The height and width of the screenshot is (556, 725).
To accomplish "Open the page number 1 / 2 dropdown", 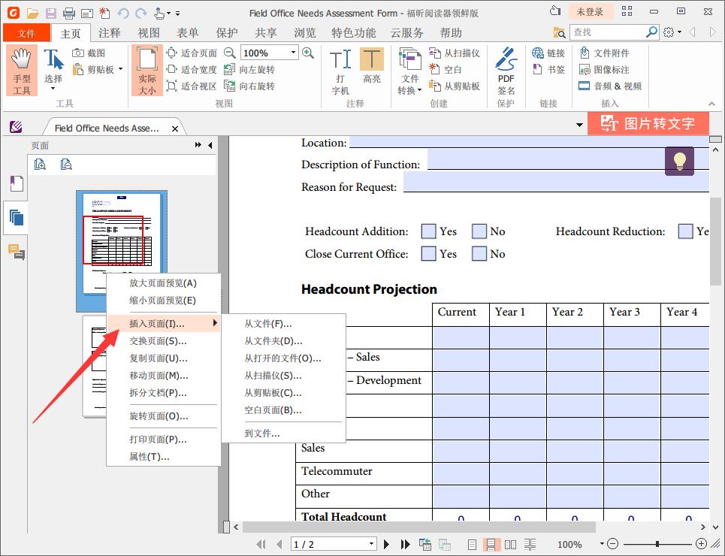I will [371, 544].
